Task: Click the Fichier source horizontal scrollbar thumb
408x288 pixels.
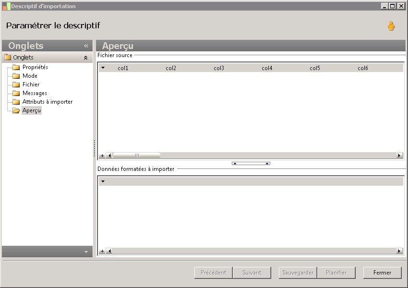Action: coord(137,156)
